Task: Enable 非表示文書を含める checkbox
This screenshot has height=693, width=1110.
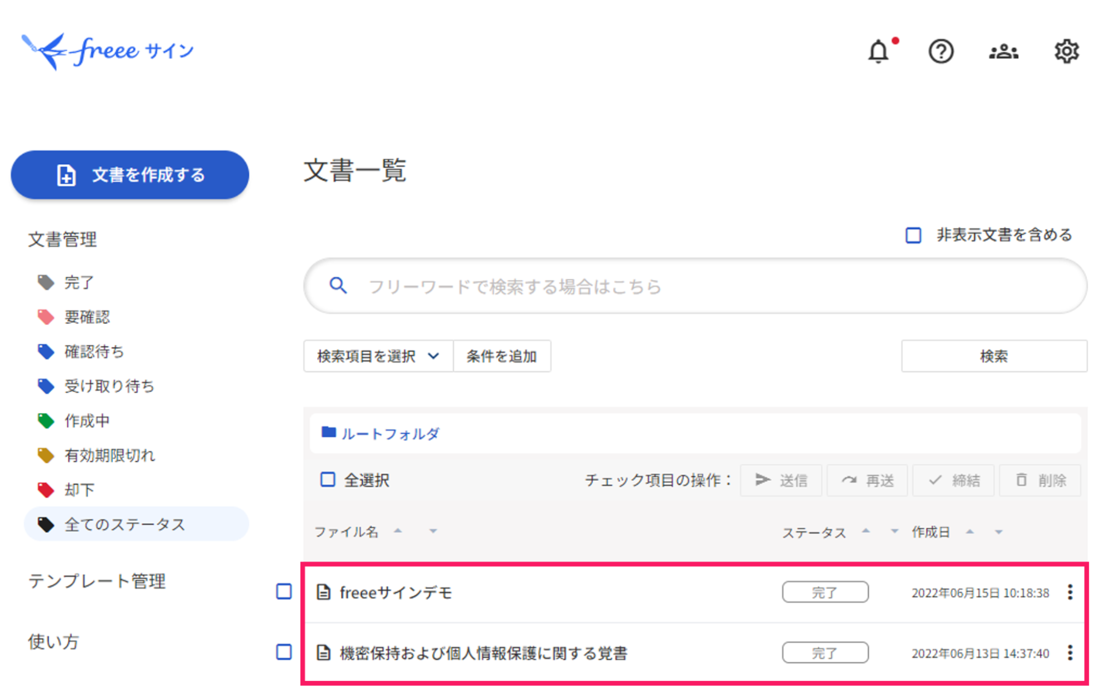Action: coord(913,235)
